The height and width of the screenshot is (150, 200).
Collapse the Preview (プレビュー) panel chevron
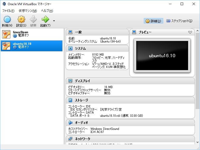(x=190, y=32)
